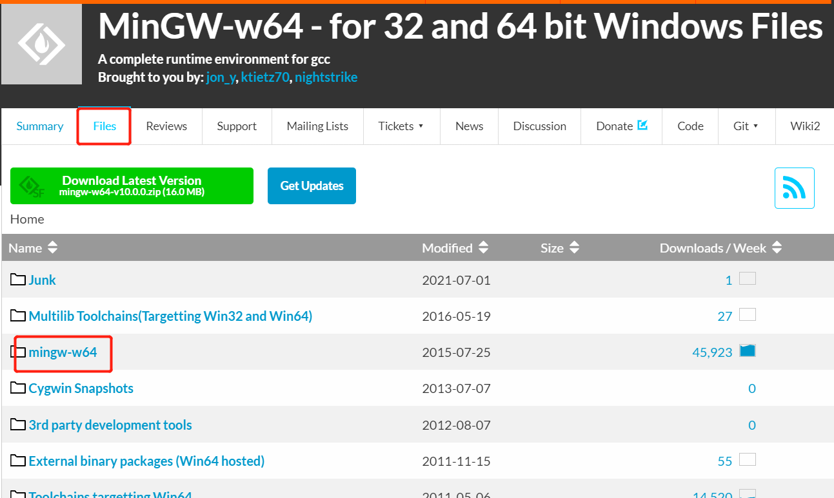Open the Junk folder link
This screenshot has height=498, width=834.
point(43,280)
